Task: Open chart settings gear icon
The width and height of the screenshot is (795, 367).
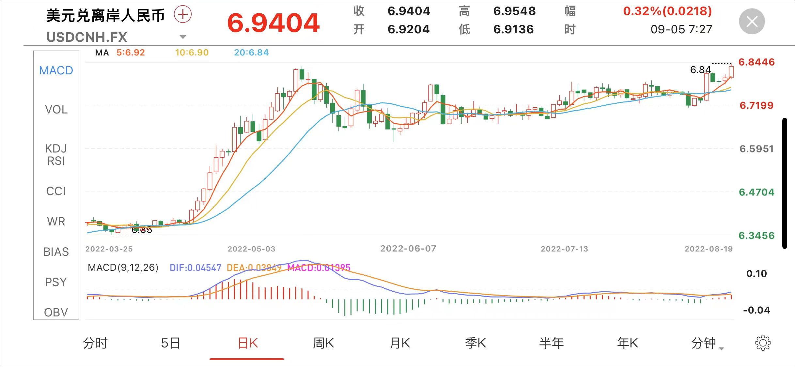Action: coord(763,343)
